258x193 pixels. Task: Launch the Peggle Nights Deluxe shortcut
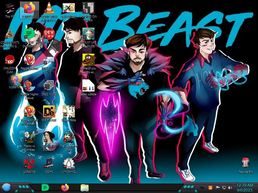[29, 90]
